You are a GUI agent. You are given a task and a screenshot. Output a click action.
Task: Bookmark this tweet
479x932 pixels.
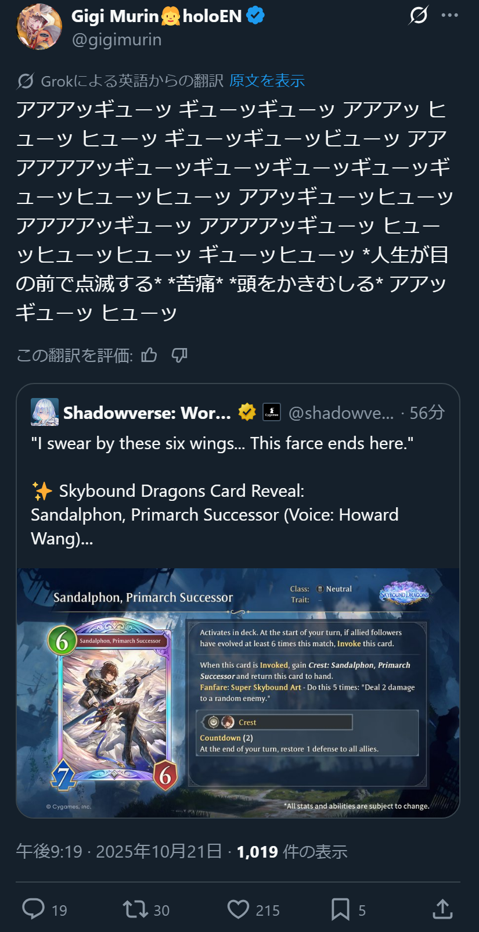point(340,909)
